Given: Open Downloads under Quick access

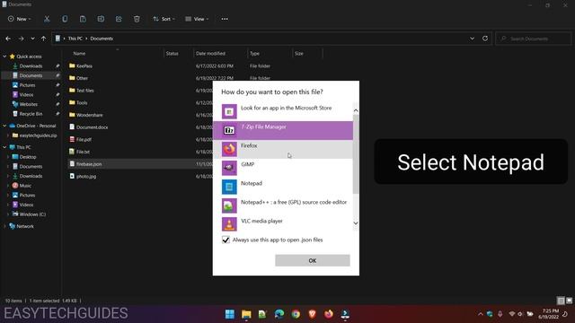Looking at the screenshot, I should [x=31, y=65].
